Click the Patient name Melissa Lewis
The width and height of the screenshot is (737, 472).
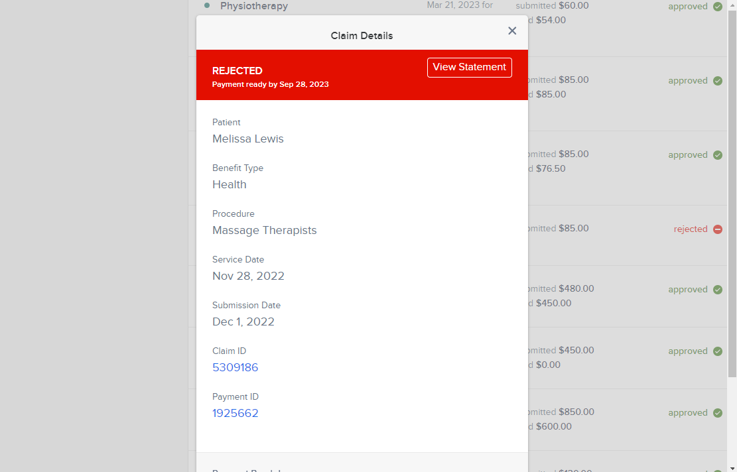pyautogui.click(x=248, y=139)
